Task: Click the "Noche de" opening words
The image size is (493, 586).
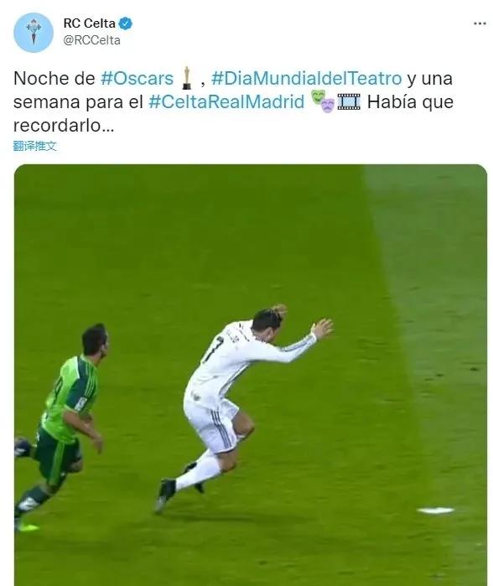Action: coord(54,79)
